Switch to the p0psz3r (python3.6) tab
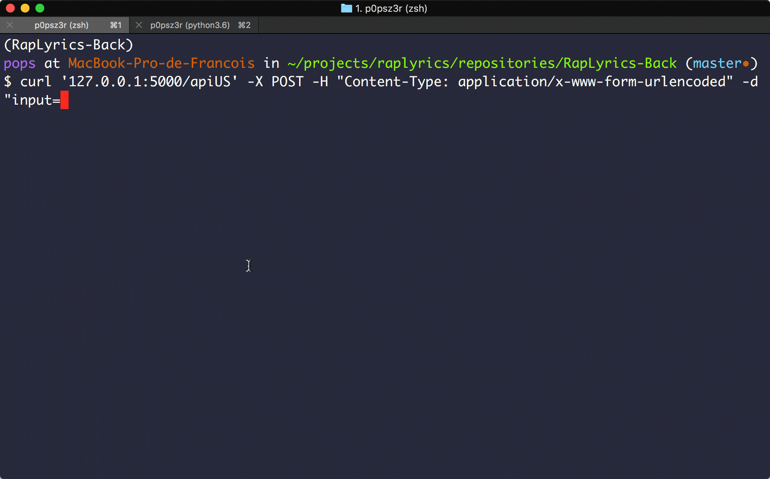 pyautogui.click(x=190, y=25)
